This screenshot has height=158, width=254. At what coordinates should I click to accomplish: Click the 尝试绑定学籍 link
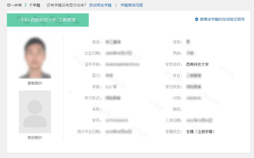100,5
